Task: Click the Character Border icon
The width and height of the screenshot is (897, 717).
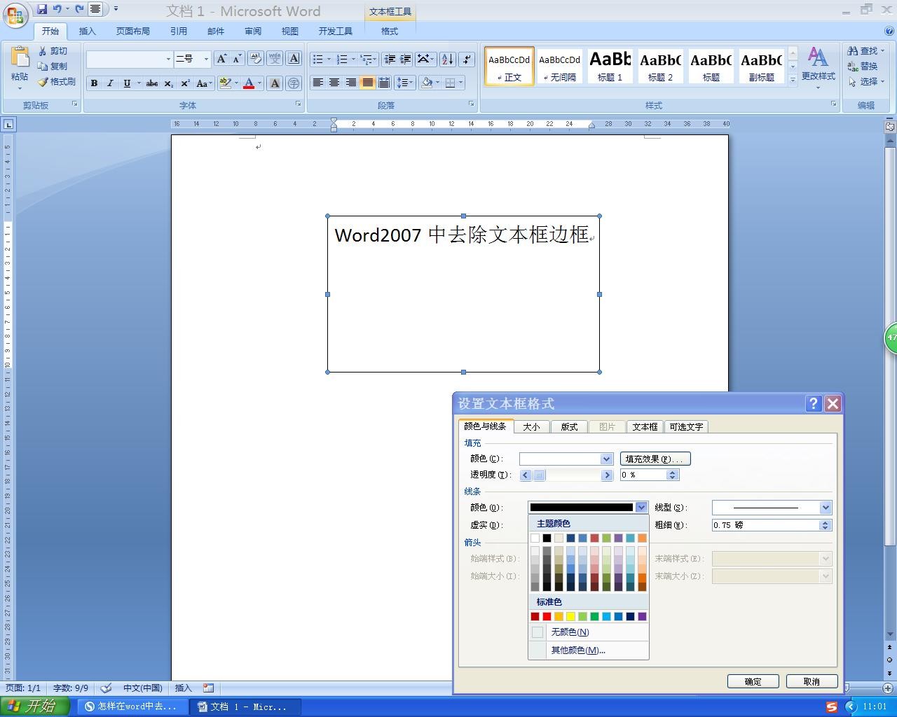Action: pos(294,59)
